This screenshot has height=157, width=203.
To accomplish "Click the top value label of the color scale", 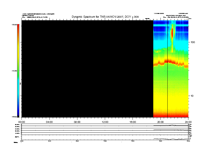I will [14, 25].
